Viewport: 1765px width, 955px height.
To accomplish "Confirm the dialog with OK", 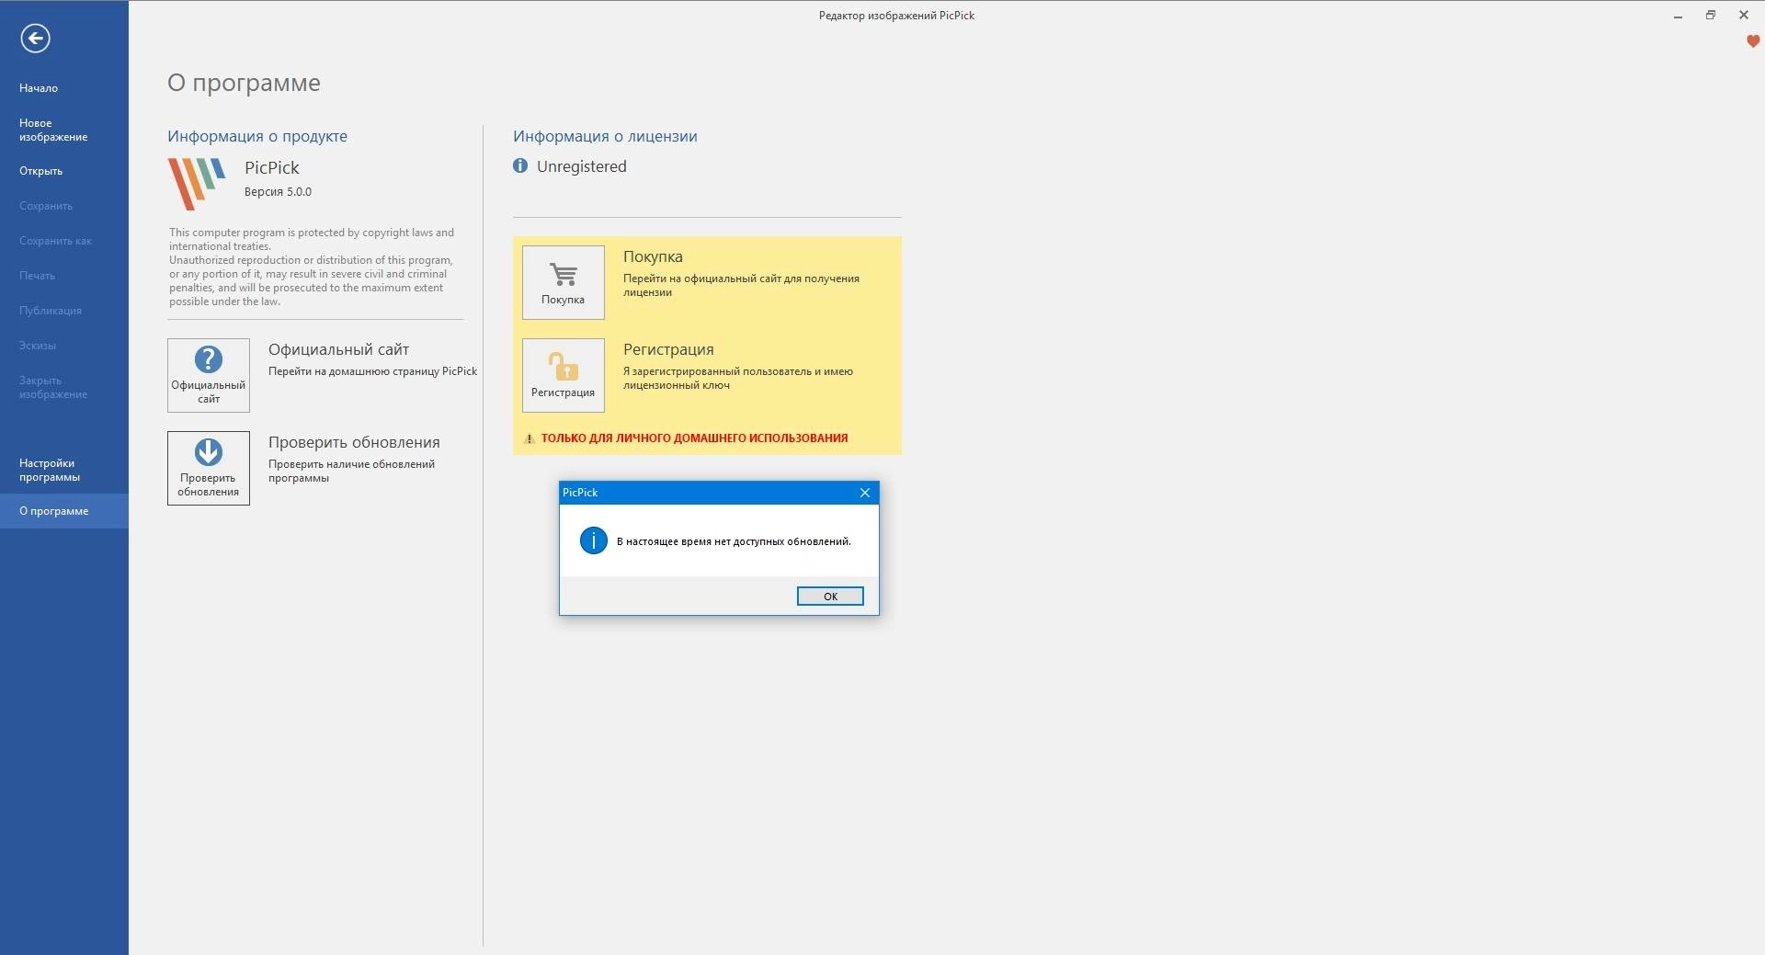I will (x=830, y=597).
